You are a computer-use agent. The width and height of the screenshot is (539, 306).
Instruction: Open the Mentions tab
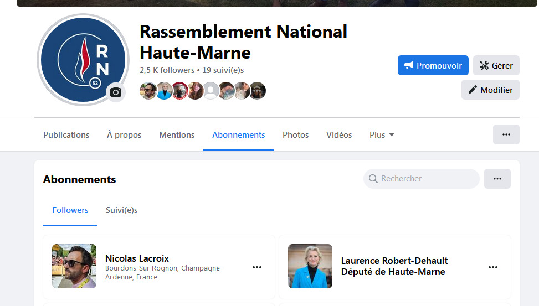click(177, 134)
